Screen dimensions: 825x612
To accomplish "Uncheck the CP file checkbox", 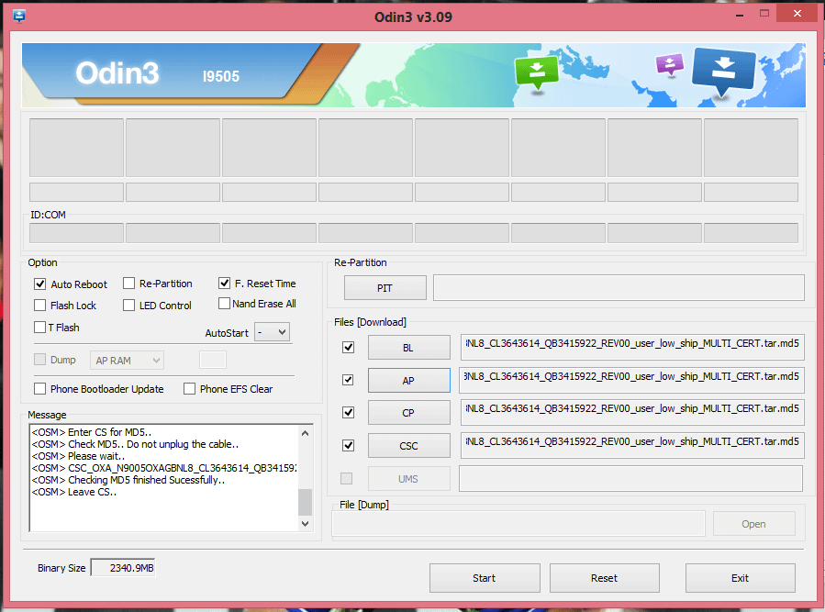I will point(348,413).
